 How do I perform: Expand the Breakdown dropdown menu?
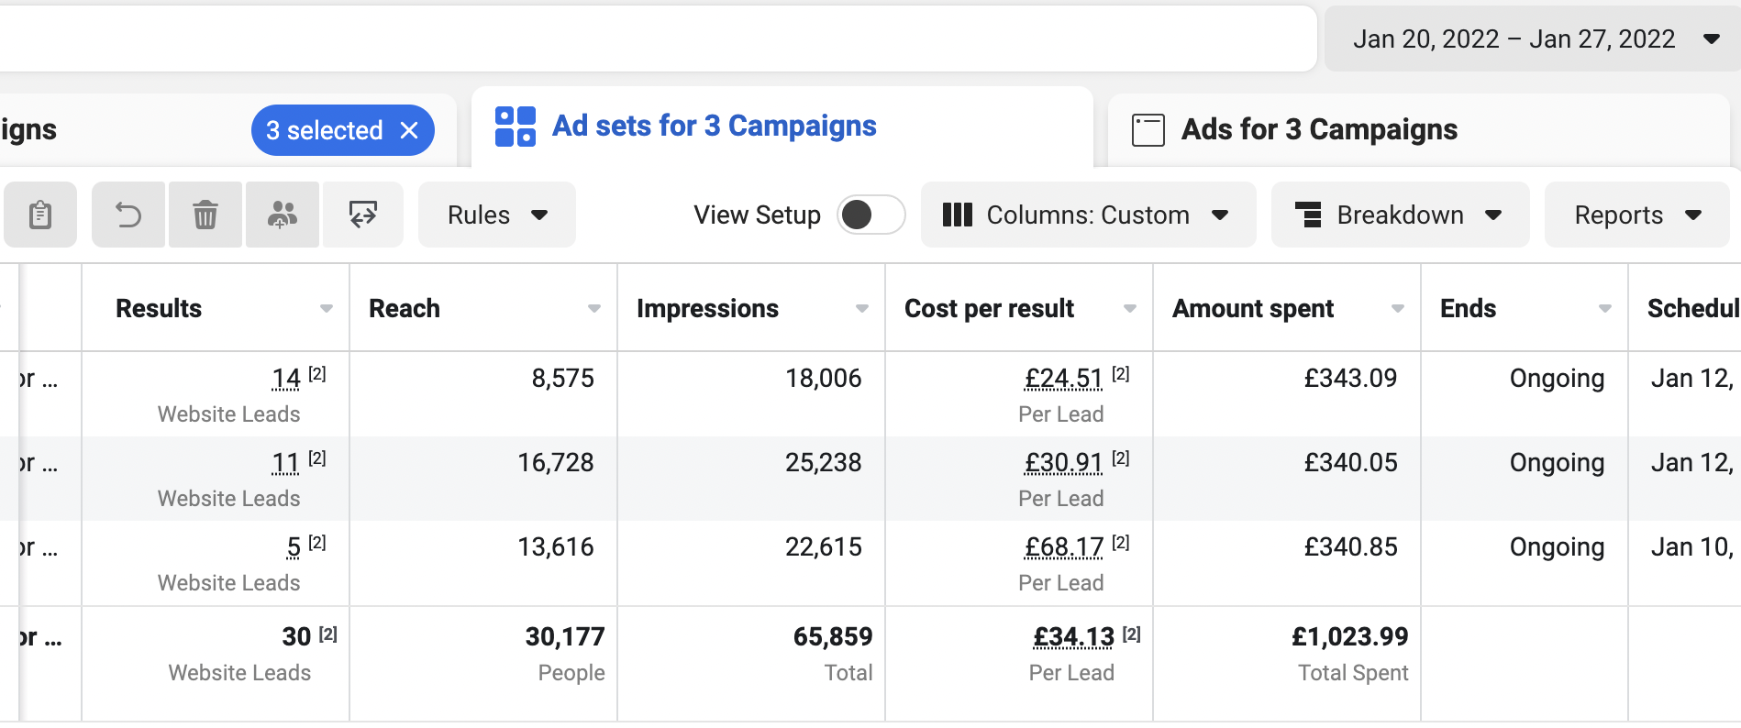click(1399, 215)
